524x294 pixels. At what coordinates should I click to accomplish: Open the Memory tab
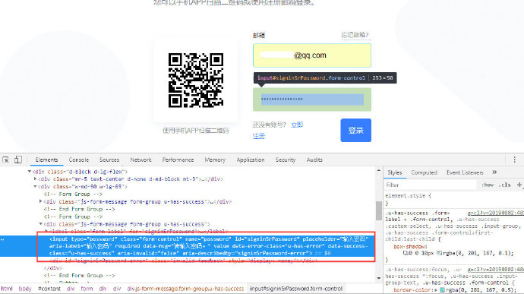215,160
